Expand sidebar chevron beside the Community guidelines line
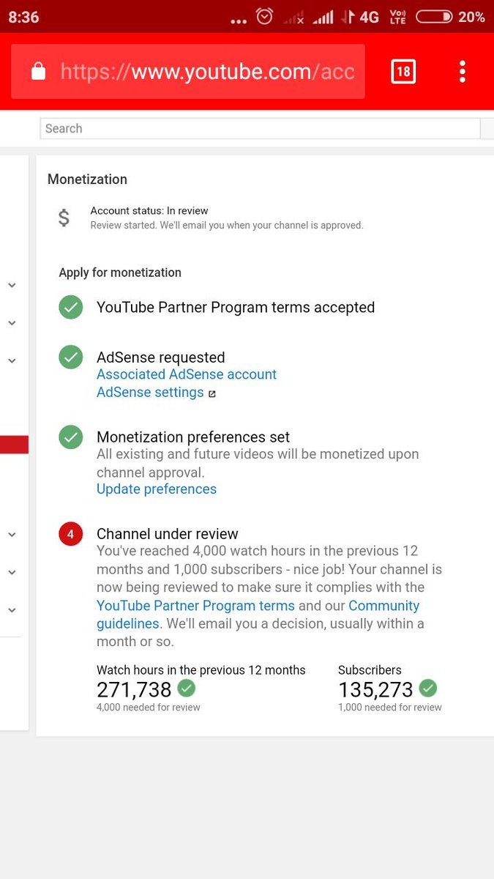The image size is (494, 879). [x=12, y=609]
